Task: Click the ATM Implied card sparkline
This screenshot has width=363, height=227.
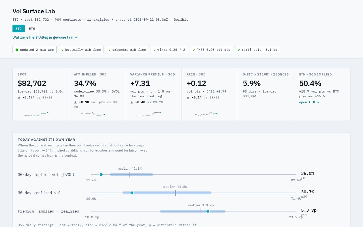Action: [x=93, y=114]
